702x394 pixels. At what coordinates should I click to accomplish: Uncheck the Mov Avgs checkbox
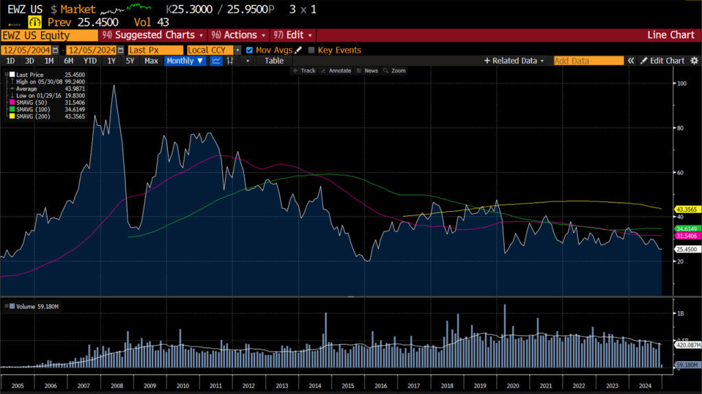250,50
